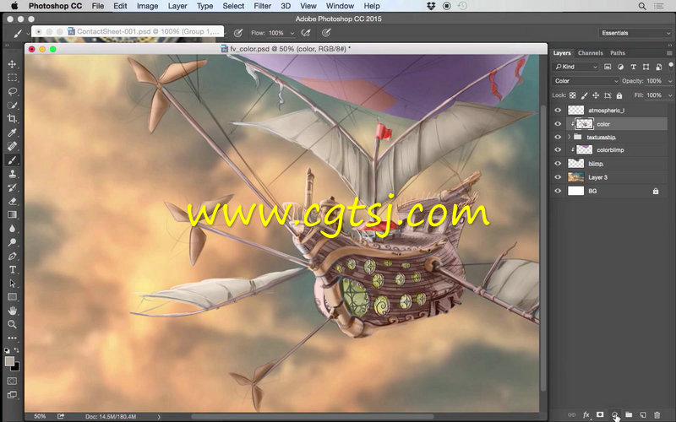Select the Healing Brush tool
This screenshot has width=676, height=422.
coord(12,146)
